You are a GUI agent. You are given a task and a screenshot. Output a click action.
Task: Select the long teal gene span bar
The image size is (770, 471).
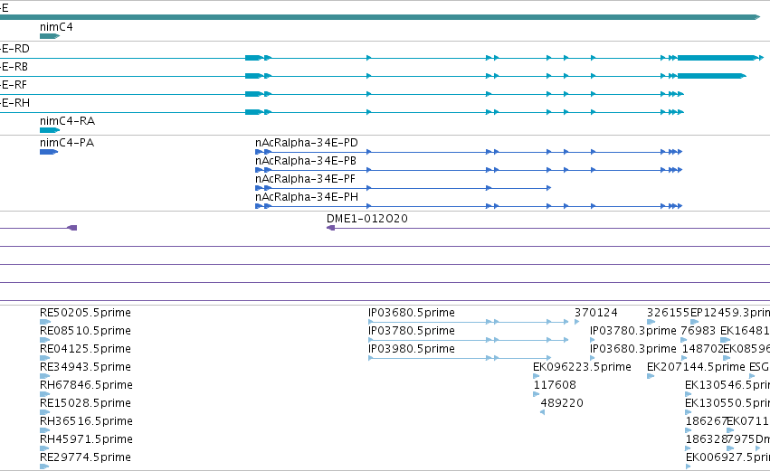tap(380, 17)
